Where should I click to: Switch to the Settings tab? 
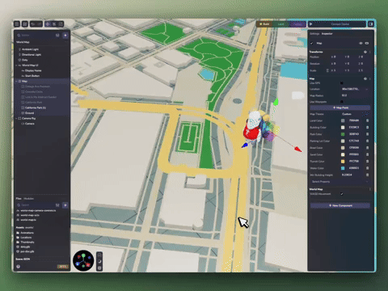click(x=314, y=34)
